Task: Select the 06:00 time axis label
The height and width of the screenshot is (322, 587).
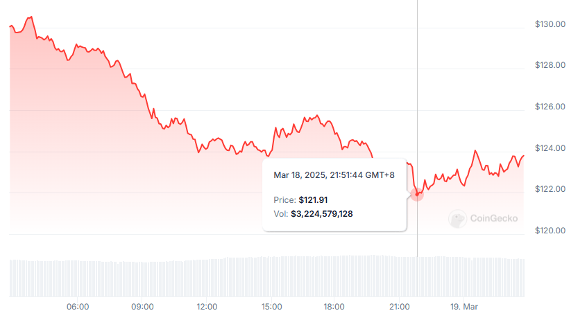Action: pyautogui.click(x=77, y=307)
